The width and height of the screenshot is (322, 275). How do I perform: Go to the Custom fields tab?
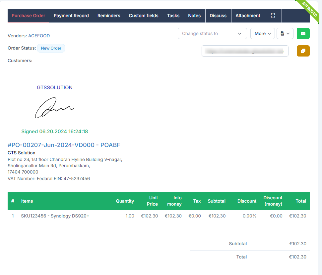point(144,16)
